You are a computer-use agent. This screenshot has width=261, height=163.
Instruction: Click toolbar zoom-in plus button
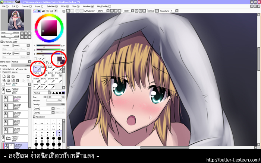(116, 11)
